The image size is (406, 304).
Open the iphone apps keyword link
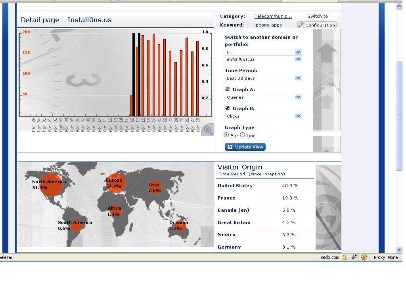pyautogui.click(x=268, y=25)
